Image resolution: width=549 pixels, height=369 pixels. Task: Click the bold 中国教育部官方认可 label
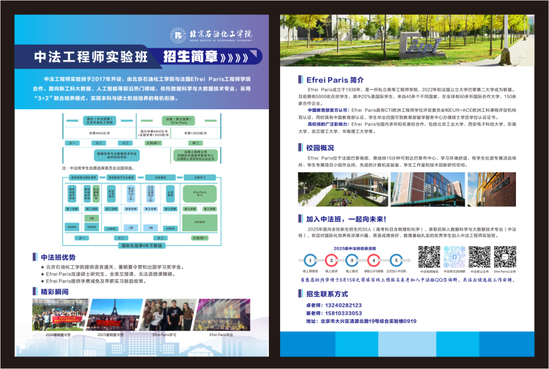click(x=328, y=110)
